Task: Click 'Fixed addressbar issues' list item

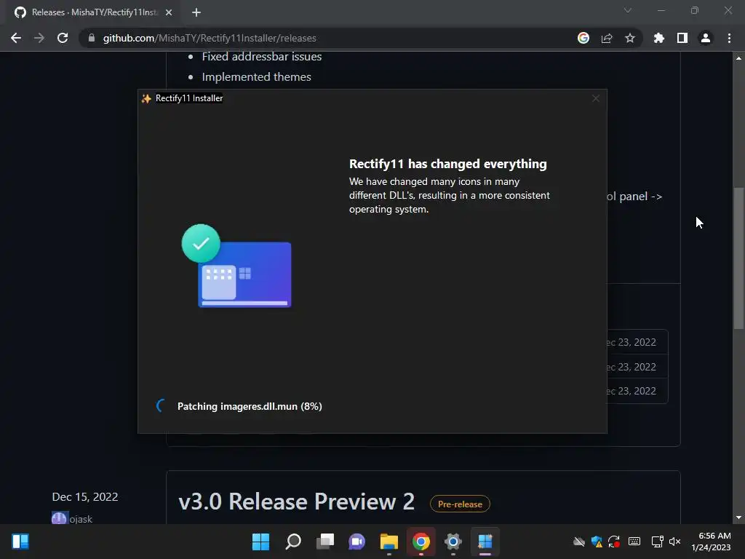Action: pyautogui.click(x=262, y=57)
